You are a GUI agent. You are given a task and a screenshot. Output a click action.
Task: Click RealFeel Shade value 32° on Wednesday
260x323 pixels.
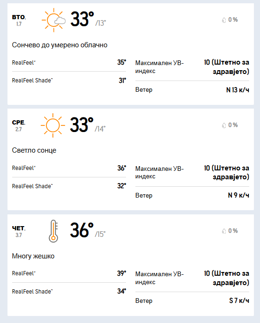click(122, 186)
